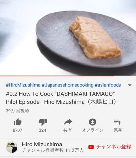This screenshot has height=158, width=136.
Task: Open Hiro Mizushima channel avatar
Action: pos(12,147)
